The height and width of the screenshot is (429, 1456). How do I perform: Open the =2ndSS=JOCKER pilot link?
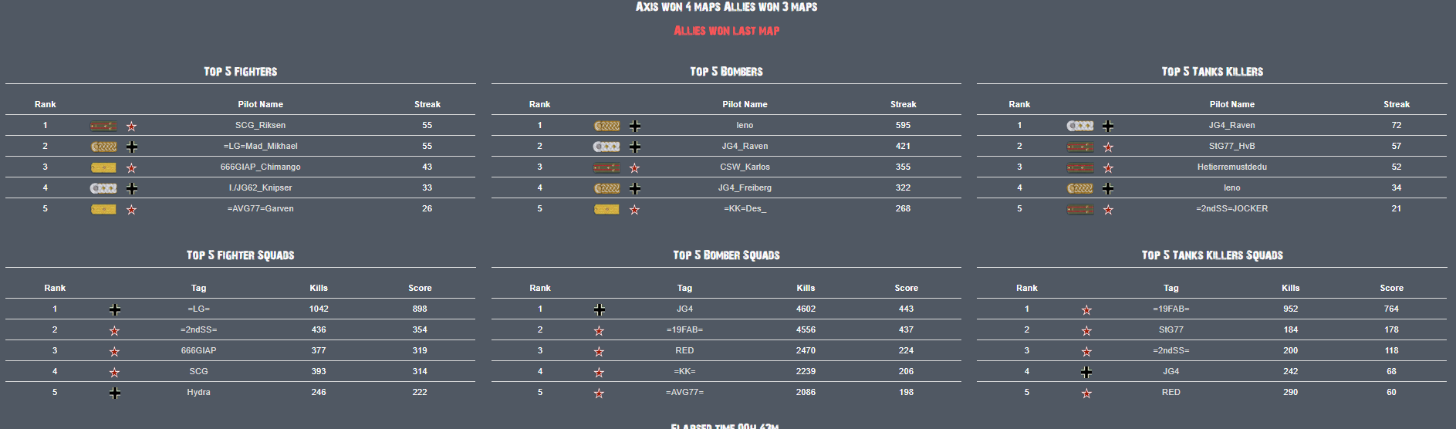pos(1231,208)
